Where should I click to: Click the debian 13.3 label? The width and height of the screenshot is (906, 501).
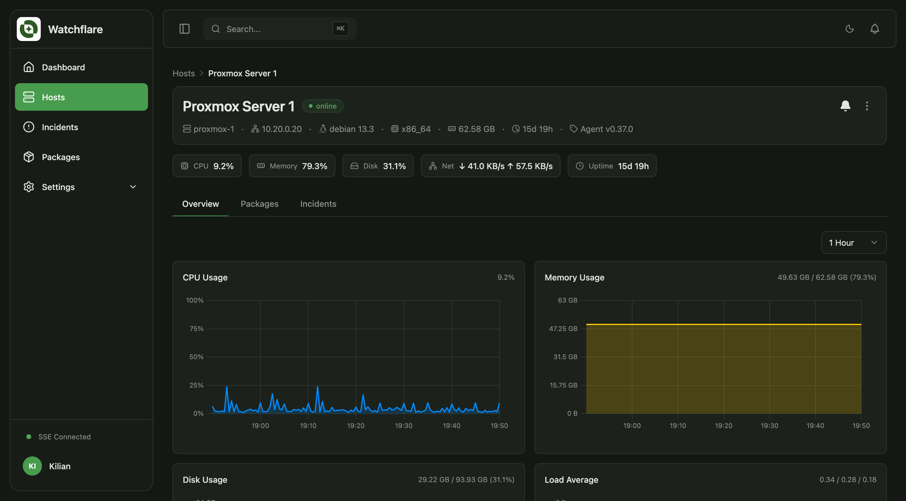[351, 129]
